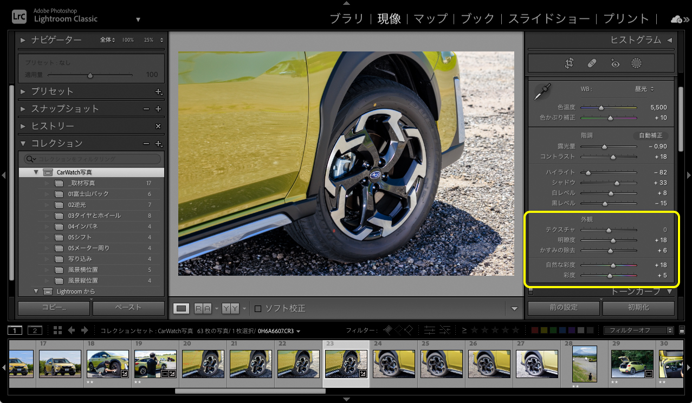Click in the collection filter search field
The height and width of the screenshot is (403, 692).
click(92, 159)
